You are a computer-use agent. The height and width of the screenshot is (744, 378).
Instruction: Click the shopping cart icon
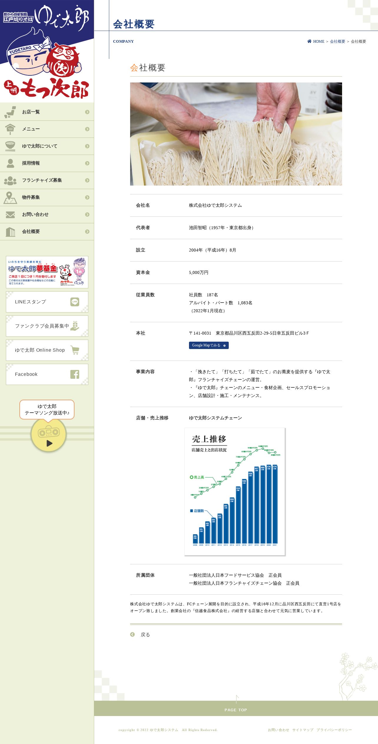point(75,350)
